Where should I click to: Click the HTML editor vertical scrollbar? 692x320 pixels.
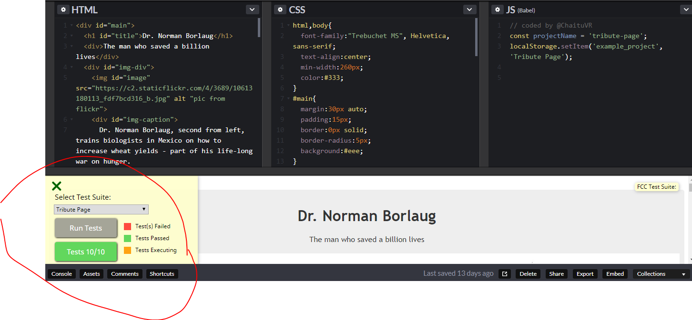[x=259, y=29]
